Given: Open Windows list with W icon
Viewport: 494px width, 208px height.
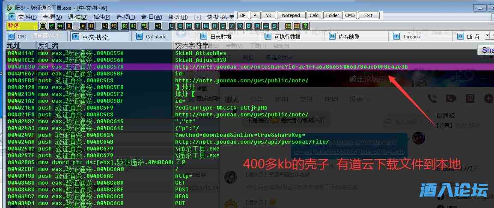Looking at the screenshot, I should coord(206,26).
